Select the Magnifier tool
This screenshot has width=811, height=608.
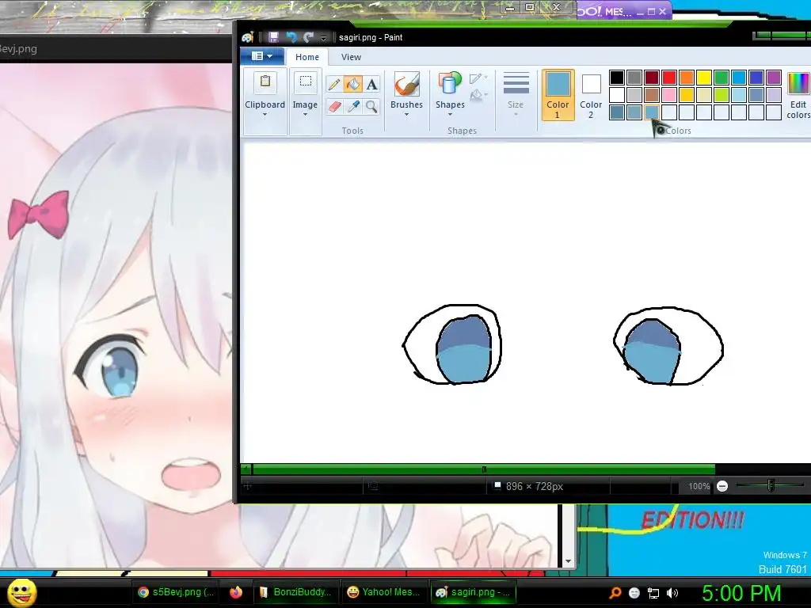372,107
